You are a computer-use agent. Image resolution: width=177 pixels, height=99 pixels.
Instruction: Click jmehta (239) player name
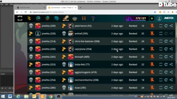click(x=49, y=34)
